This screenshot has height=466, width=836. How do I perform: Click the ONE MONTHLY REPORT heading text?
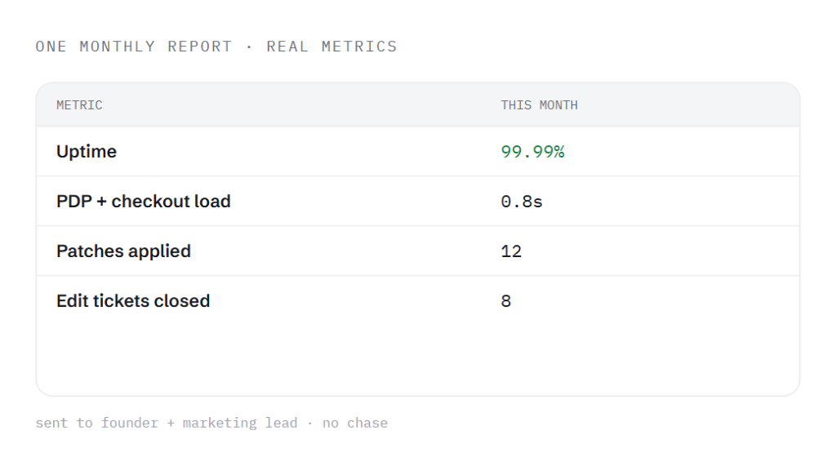(134, 47)
